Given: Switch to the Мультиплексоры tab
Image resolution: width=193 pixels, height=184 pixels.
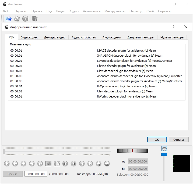Looking at the screenshot, I should click(x=172, y=37).
